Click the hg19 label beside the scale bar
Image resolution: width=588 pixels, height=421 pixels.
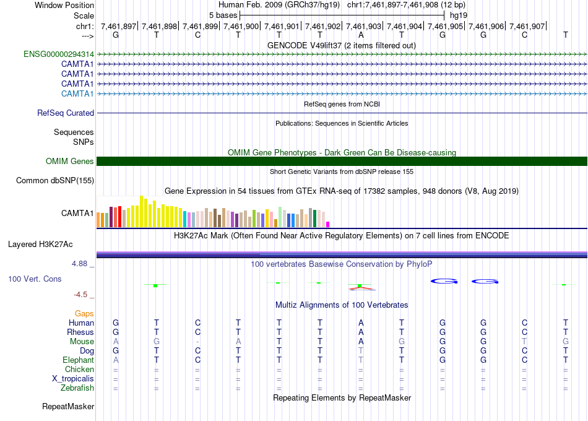tap(459, 15)
